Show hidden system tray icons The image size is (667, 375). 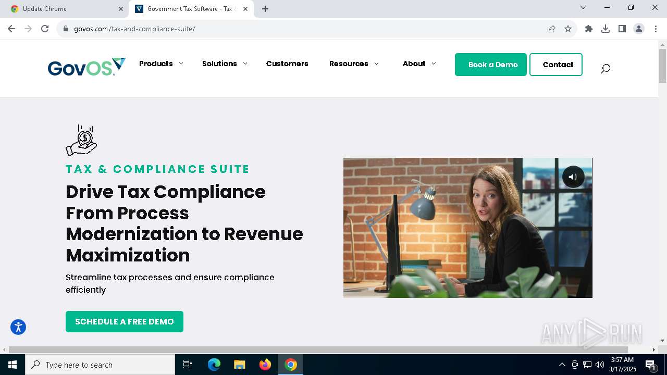(562, 365)
